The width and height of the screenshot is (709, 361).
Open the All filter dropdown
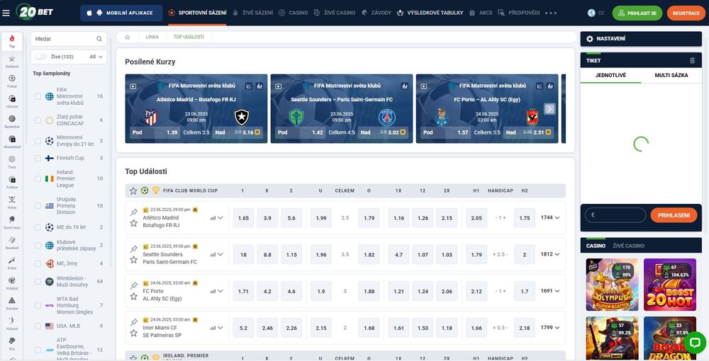coord(97,57)
